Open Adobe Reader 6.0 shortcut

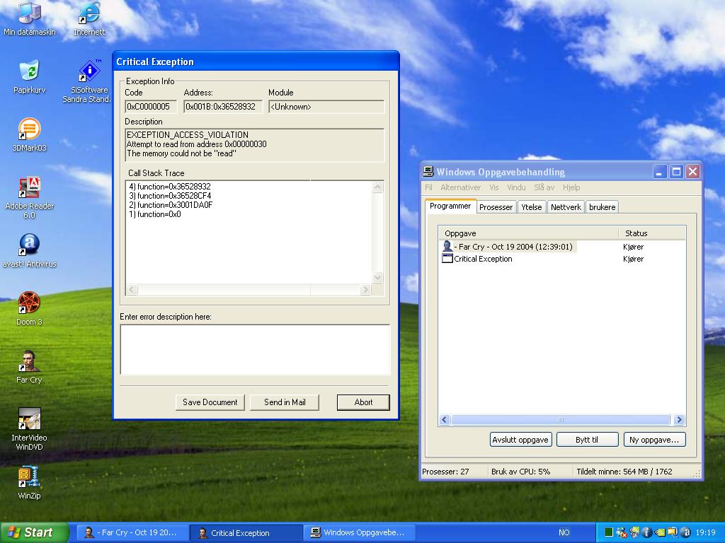click(29, 197)
